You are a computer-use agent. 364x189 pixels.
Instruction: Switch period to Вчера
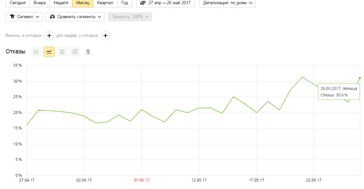[x=40, y=3]
